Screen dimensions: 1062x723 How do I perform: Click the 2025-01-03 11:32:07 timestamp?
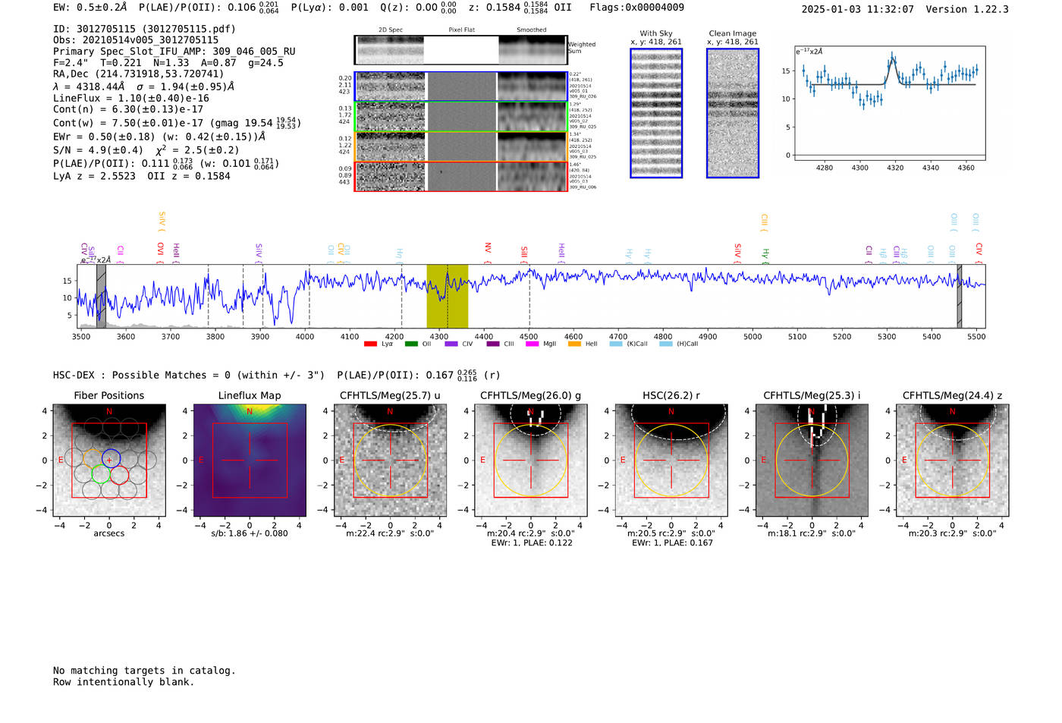[857, 9]
